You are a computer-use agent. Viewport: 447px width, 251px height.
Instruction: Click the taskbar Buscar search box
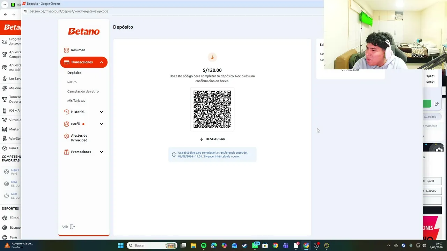coord(152,245)
